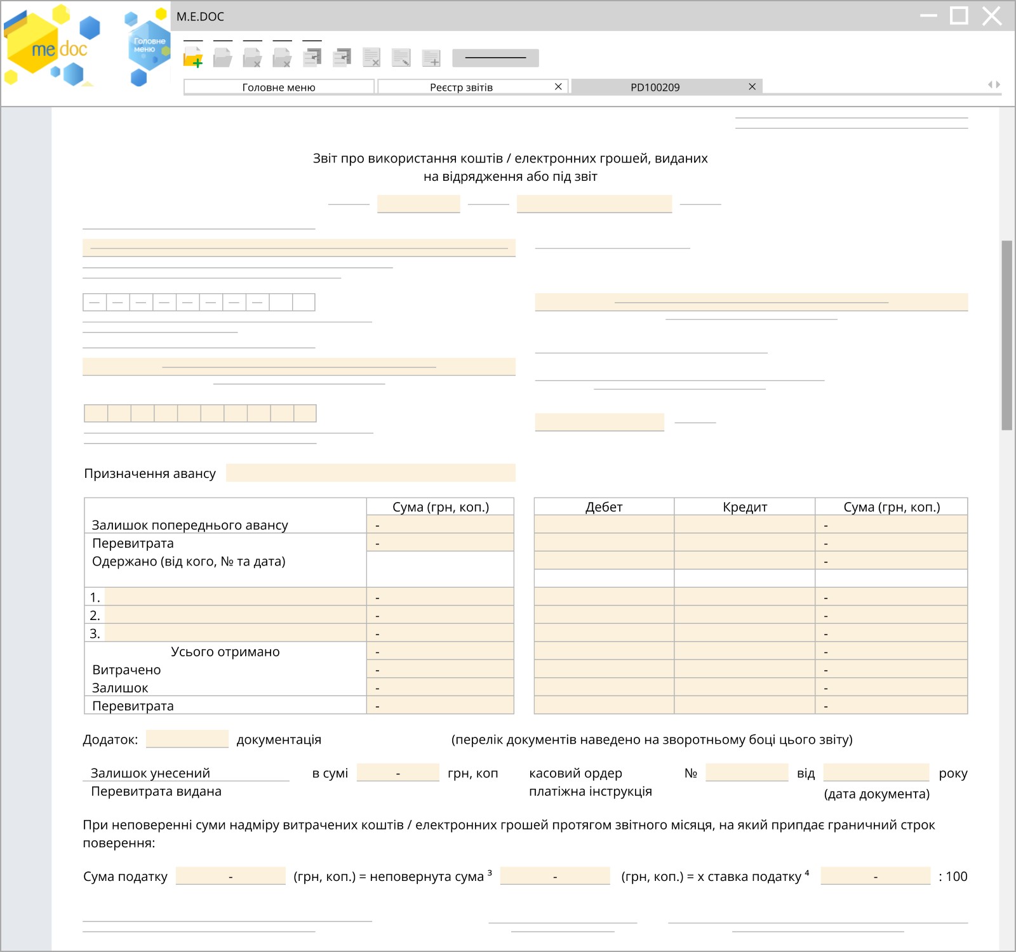The height and width of the screenshot is (952, 1016).
Task: Click the касовий ордер text
Action: point(576,773)
